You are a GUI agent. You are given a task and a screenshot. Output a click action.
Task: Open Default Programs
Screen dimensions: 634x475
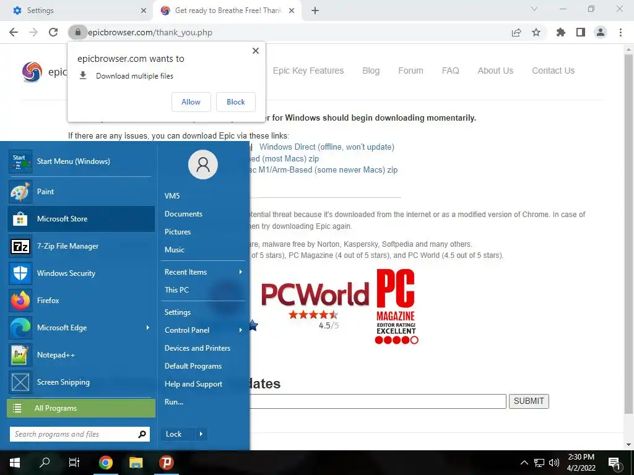193,366
